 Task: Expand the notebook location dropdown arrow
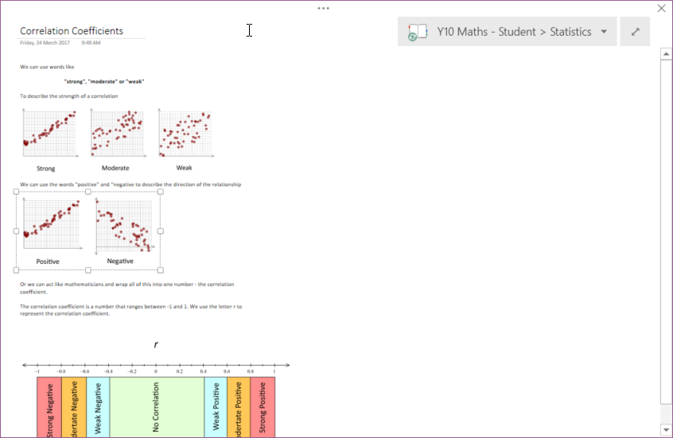[604, 32]
